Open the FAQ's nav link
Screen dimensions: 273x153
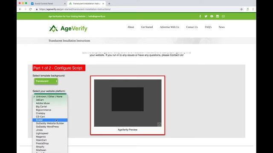click(208, 27)
